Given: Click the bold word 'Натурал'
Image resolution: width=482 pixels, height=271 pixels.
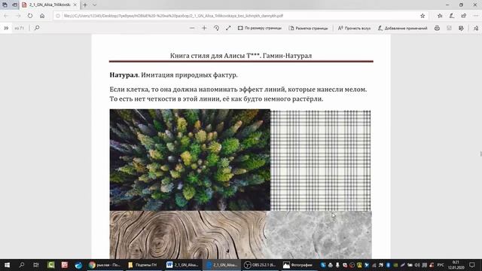Looking at the screenshot, I should (x=124, y=75).
